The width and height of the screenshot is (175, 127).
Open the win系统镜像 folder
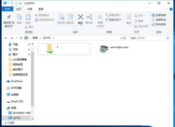(18, 60)
